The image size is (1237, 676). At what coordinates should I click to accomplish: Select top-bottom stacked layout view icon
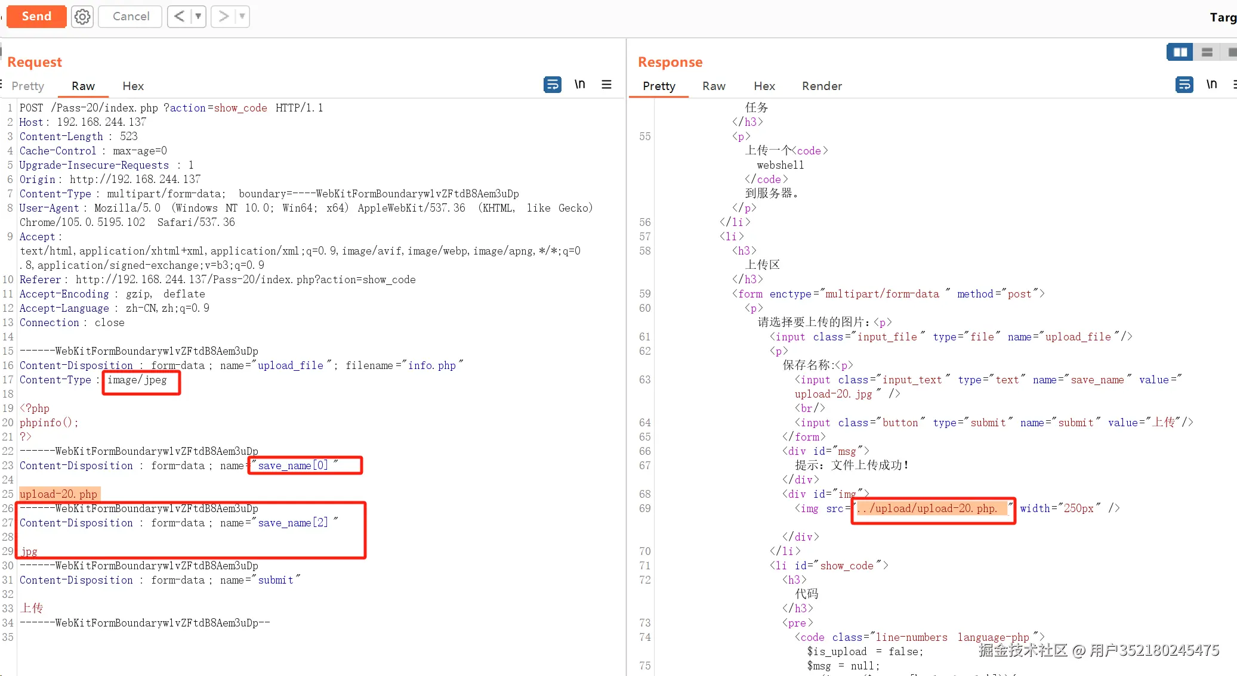pyautogui.click(x=1207, y=52)
